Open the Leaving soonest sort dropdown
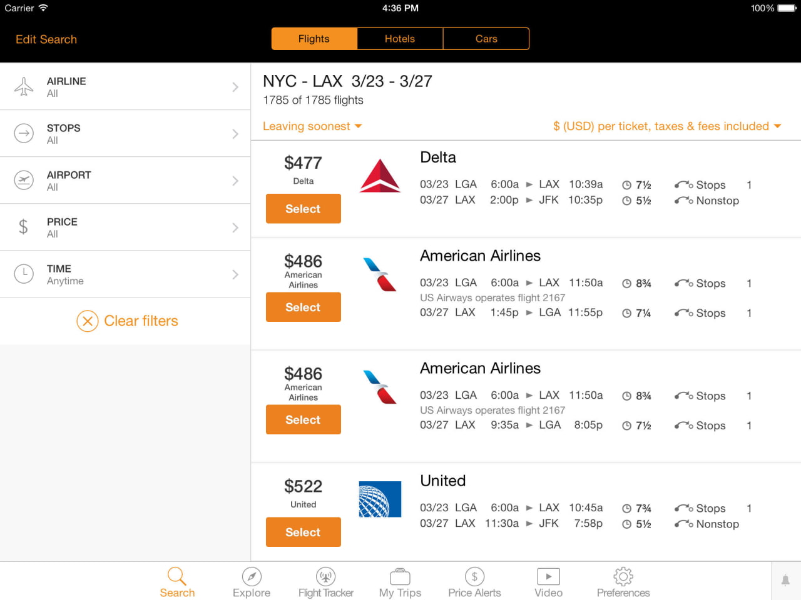Viewport: 801px width, 600px height. tap(312, 126)
